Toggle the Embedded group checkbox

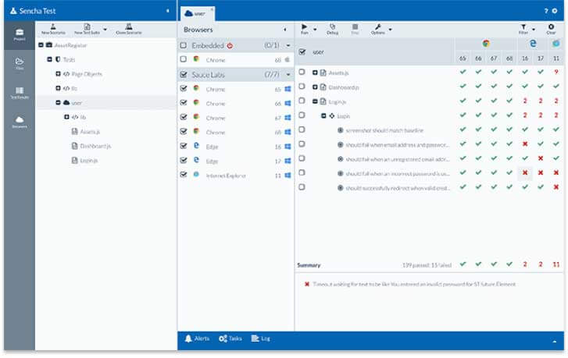184,45
